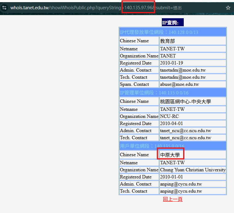
Task: Select Chung Yuan Christian University cell
Action: tap(193, 170)
